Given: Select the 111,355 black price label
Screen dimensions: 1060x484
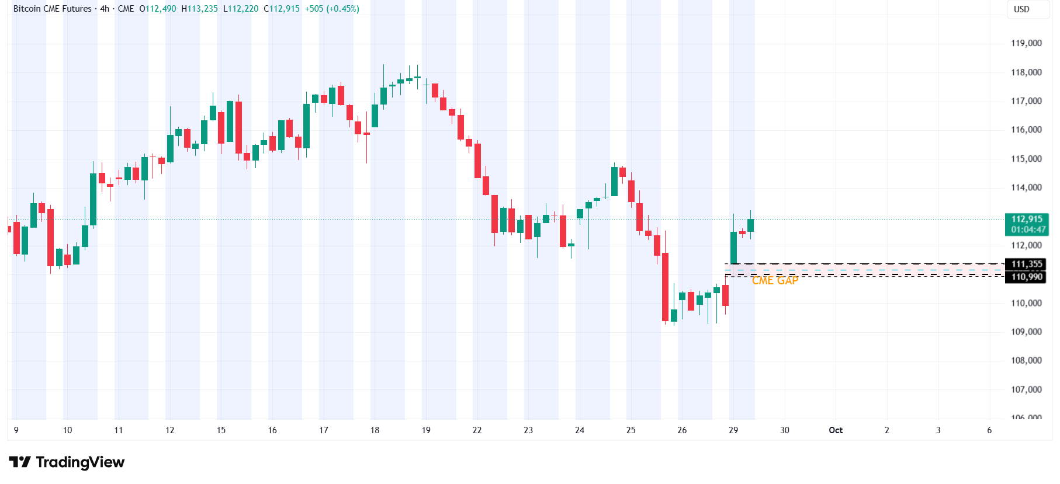Looking at the screenshot, I should (x=1027, y=264).
